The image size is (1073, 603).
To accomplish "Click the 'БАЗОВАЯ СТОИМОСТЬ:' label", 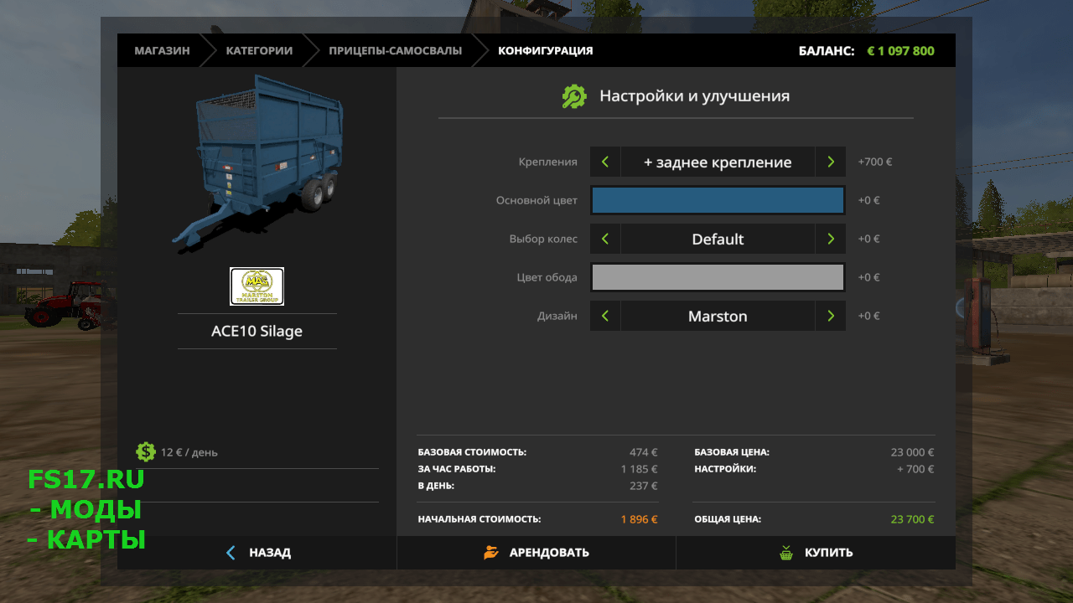I will 472,452.
